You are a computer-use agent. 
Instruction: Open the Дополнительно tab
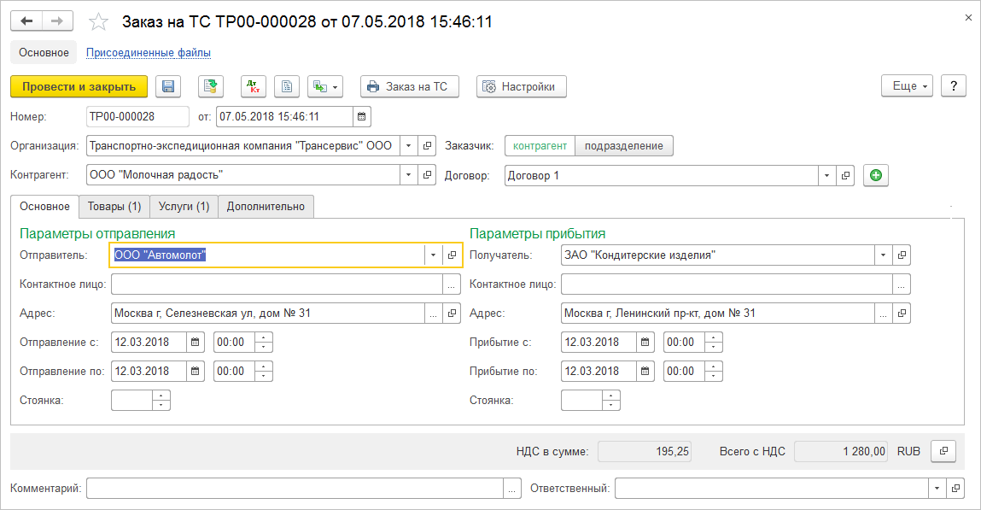(266, 207)
